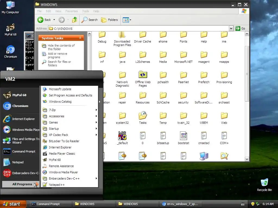
Task: Open Remote Assistance
Action: [70, 166]
